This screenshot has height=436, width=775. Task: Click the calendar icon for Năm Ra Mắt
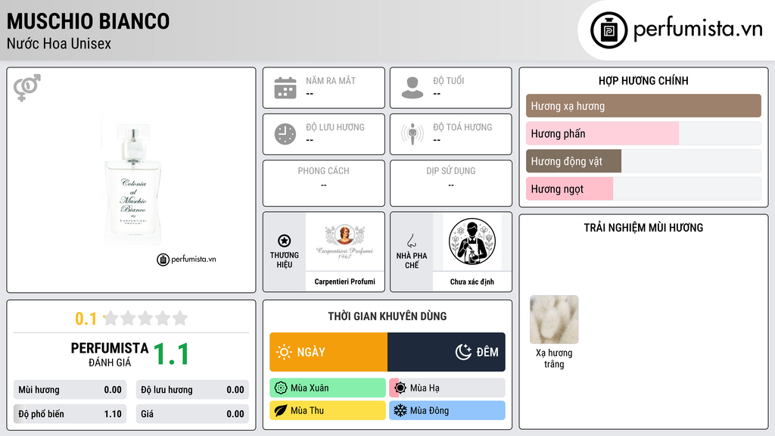[285, 88]
